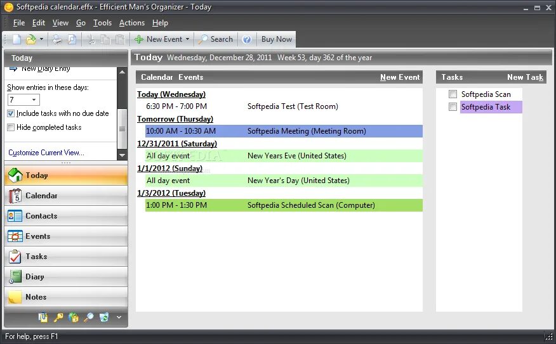Open the New Event dropdown arrow
Screen dimensions: 556x344
[188, 39]
